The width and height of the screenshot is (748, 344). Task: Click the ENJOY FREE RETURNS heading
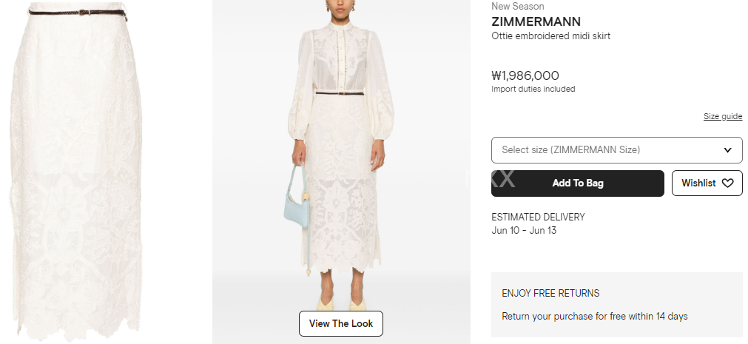(x=550, y=294)
